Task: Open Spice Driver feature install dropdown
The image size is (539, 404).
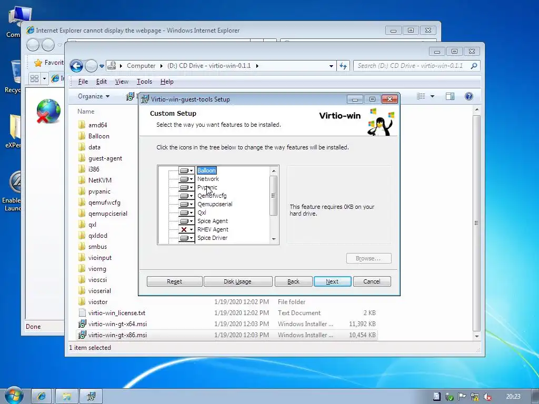Action: (x=186, y=238)
